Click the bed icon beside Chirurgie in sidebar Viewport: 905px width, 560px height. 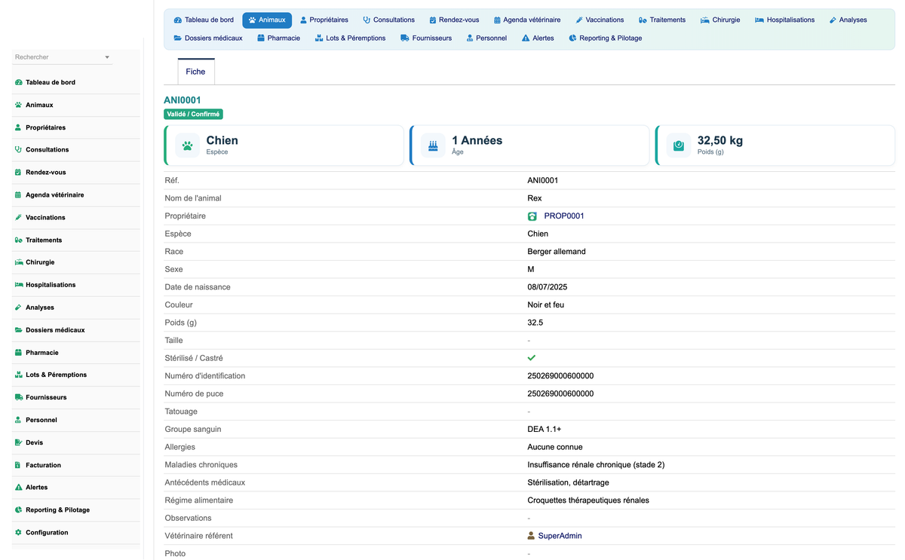(18, 262)
